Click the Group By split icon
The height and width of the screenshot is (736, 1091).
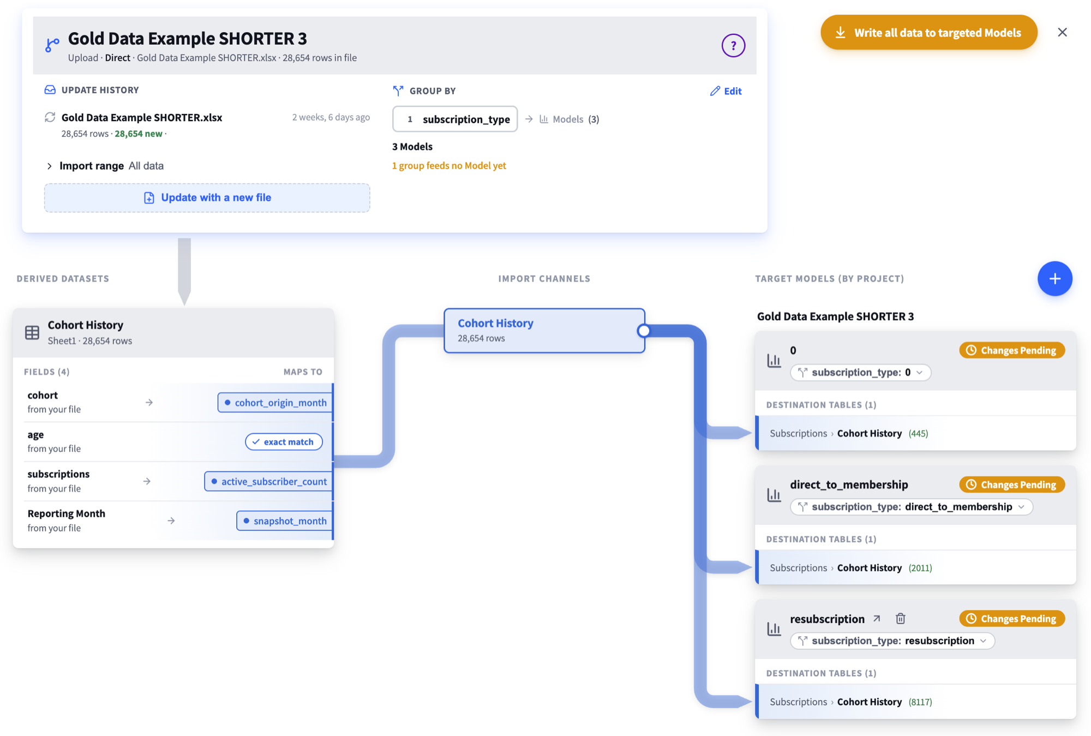coord(398,91)
